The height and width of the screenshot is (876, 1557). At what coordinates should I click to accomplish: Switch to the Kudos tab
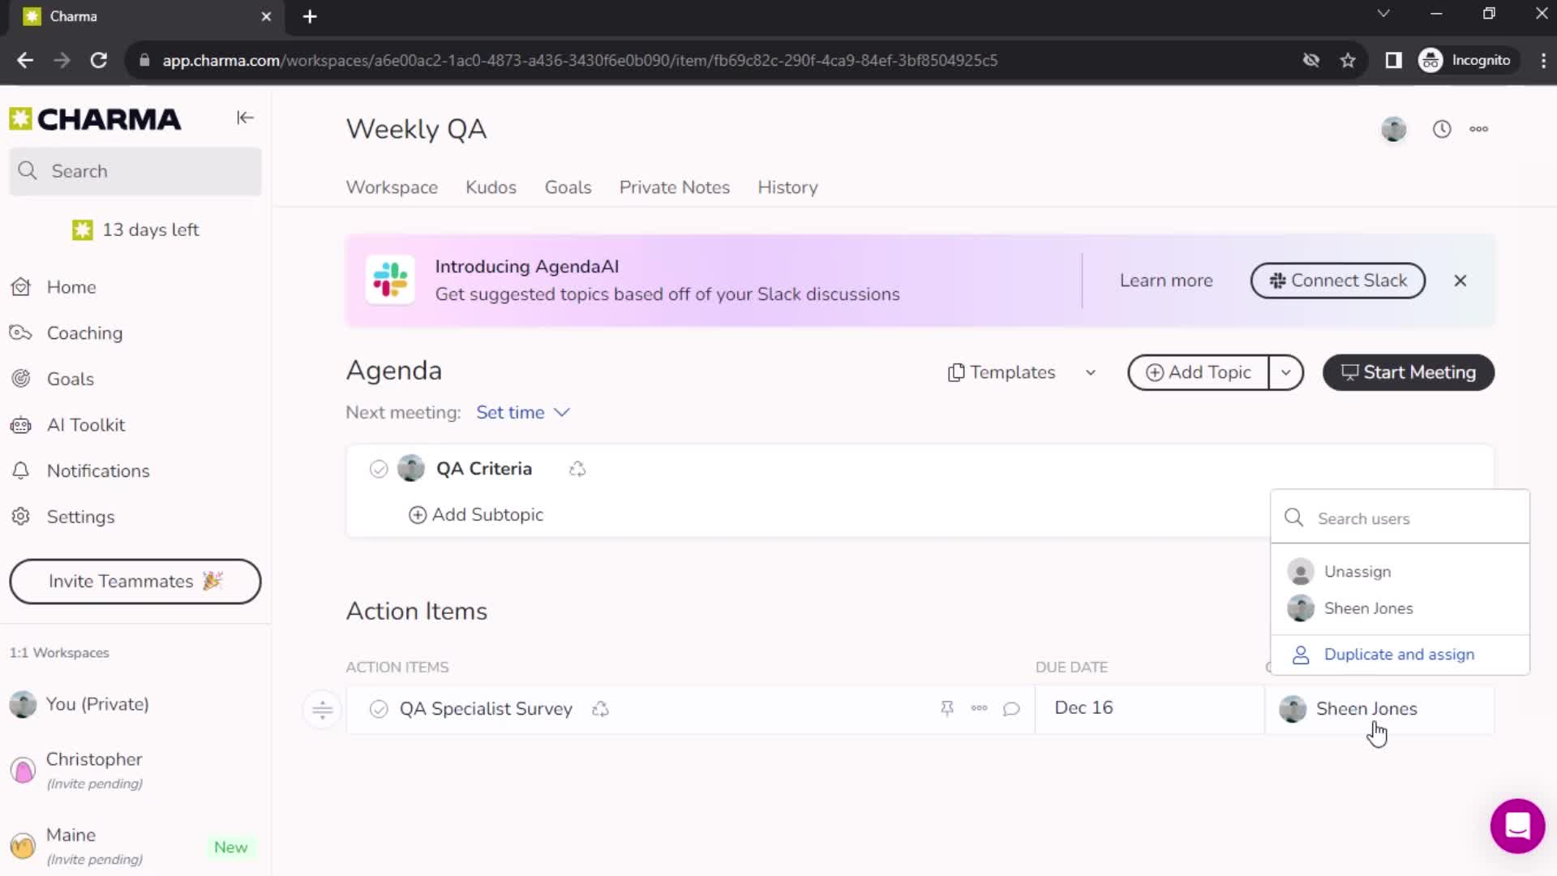pyautogui.click(x=491, y=187)
